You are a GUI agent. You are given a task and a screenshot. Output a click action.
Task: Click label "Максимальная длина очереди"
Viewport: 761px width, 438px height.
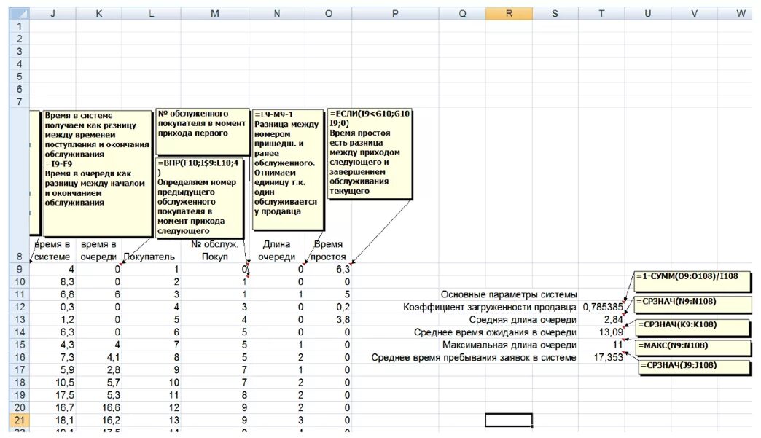(509, 345)
